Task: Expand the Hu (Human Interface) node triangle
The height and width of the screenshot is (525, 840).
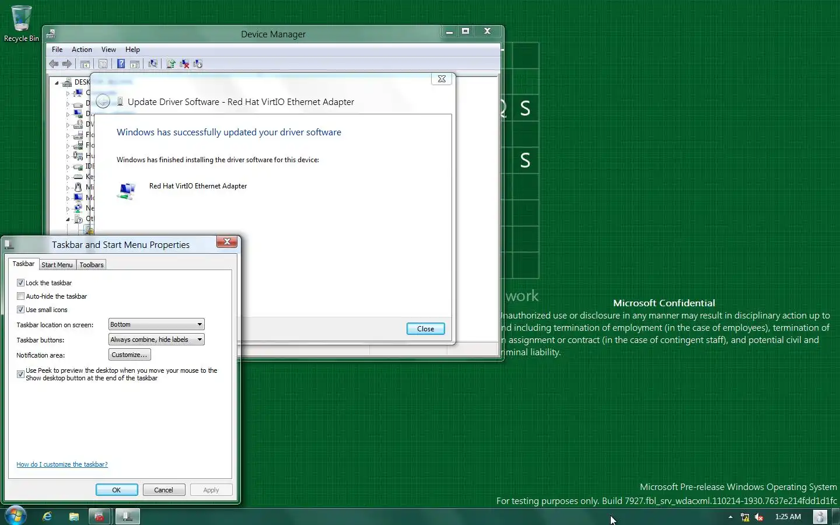Action: (x=68, y=156)
